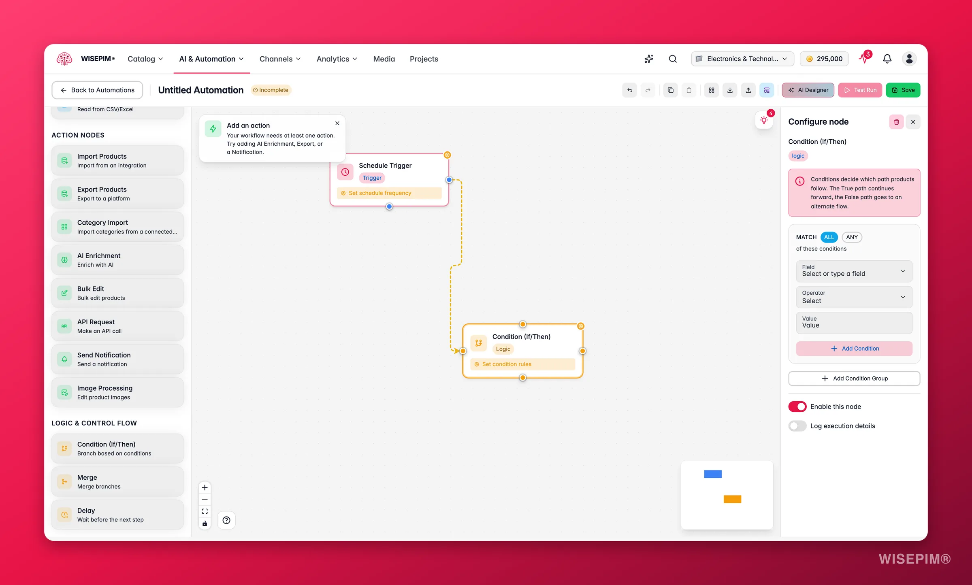Select the Bulk Edit action node

(117, 293)
